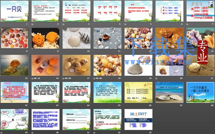Preview animation star under slide 20

pyautogui.click(x=156, y=78)
